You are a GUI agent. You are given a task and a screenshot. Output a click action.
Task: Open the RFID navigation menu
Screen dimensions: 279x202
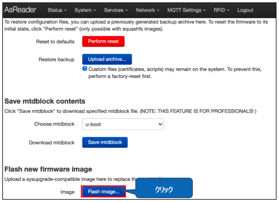click(x=221, y=10)
